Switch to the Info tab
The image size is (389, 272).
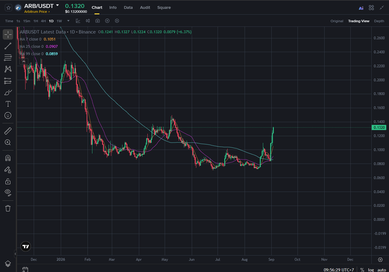[x=113, y=7]
